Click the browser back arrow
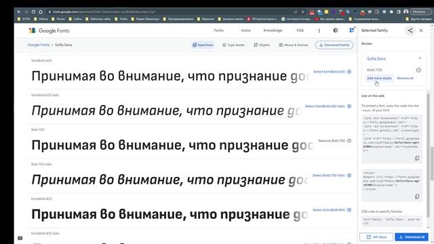This screenshot has height=244, width=434. 19,12
